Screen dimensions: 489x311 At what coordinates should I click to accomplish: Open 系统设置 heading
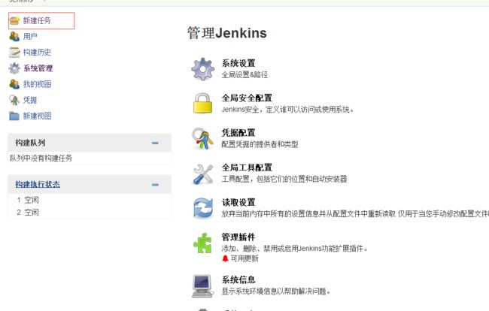coord(238,63)
